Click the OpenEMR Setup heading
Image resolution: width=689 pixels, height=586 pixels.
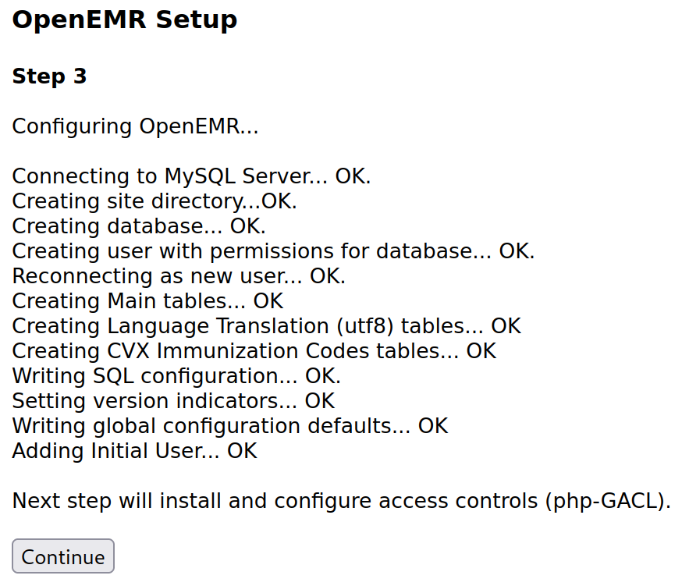pos(125,20)
